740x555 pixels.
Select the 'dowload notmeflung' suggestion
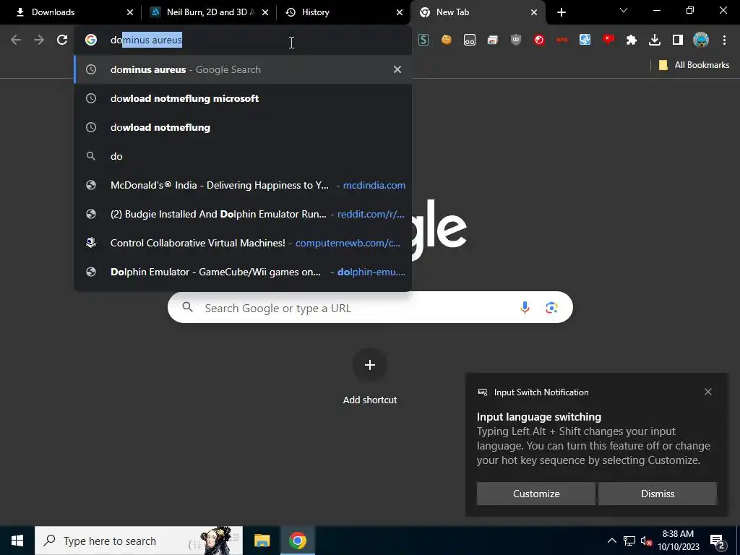point(243,127)
